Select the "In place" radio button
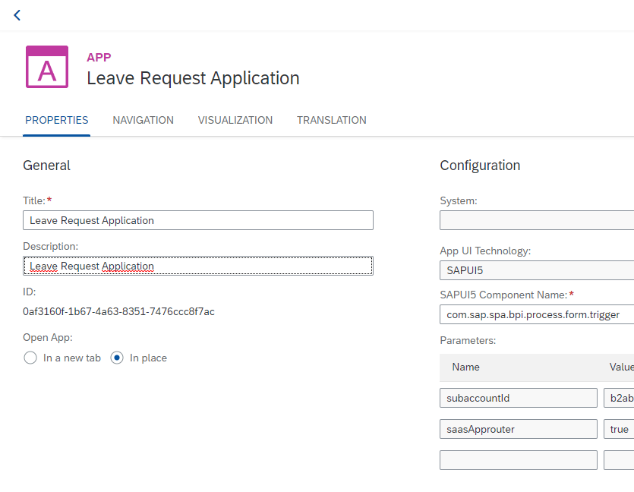The height and width of the screenshot is (492, 634). click(x=117, y=358)
